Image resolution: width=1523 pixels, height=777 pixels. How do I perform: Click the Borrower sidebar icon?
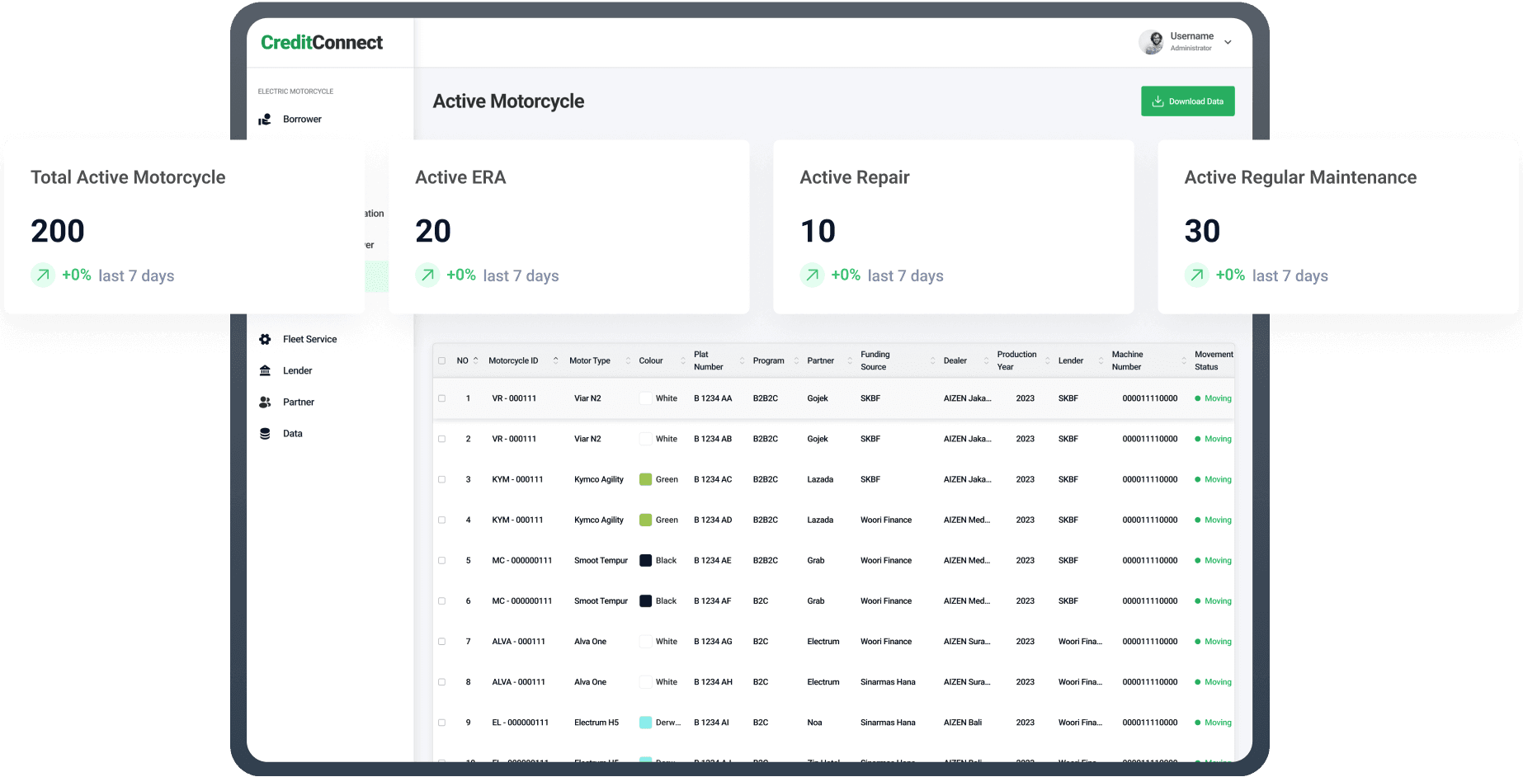click(265, 120)
